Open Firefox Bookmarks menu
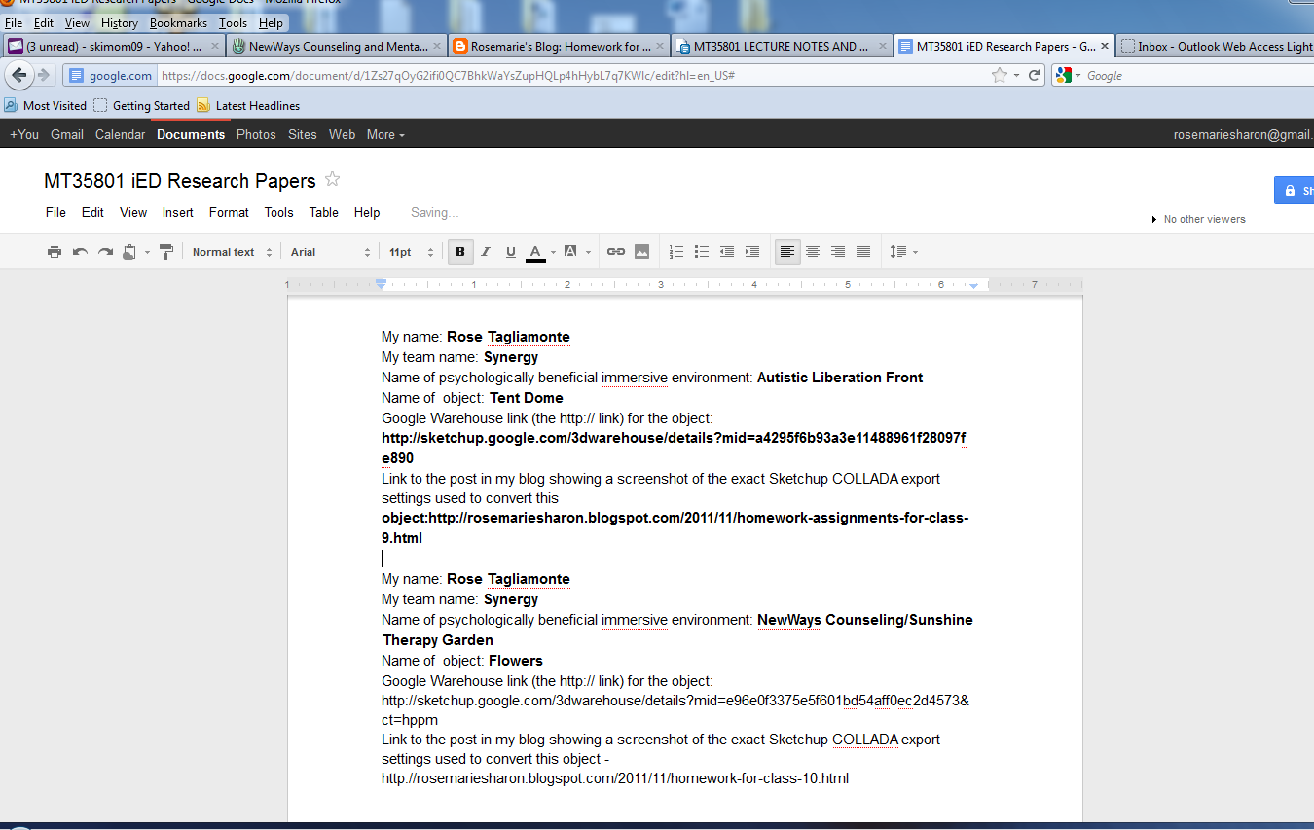Viewport: 1314px width, 830px height. pos(178,22)
